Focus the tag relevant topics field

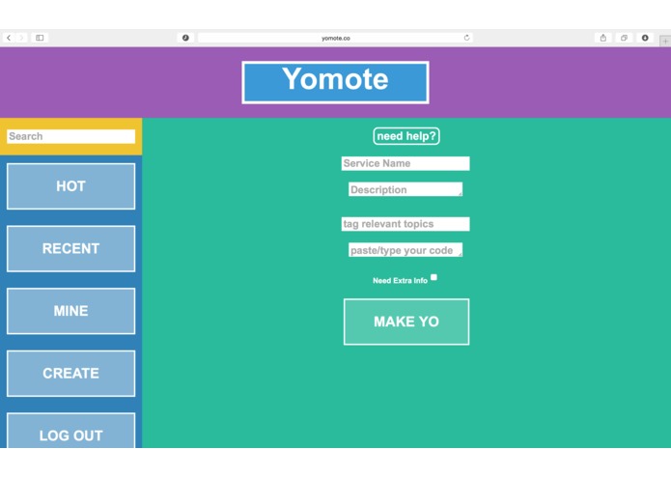(405, 224)
